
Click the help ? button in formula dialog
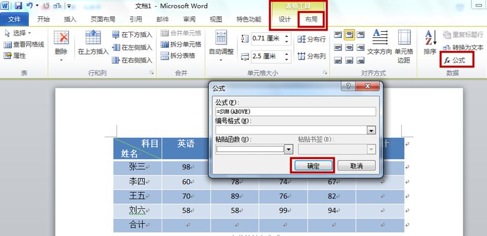(x=348, y=86)
